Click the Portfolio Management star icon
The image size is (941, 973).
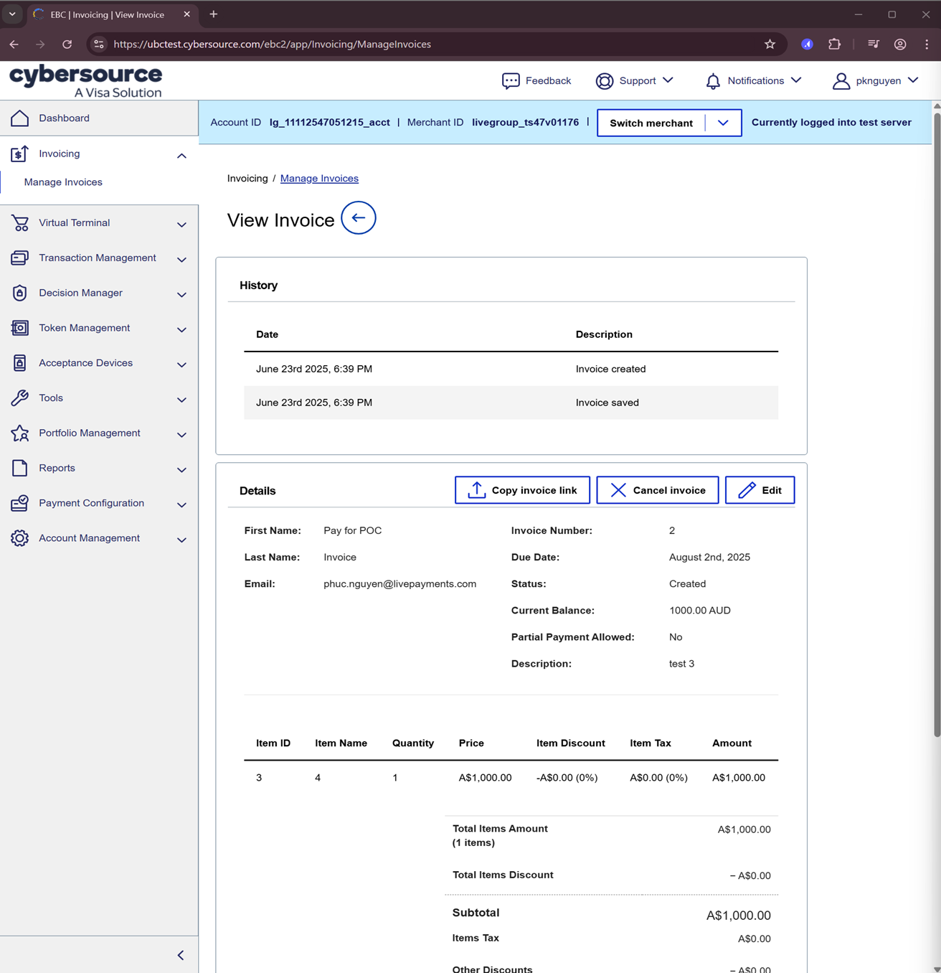(19, 433)
